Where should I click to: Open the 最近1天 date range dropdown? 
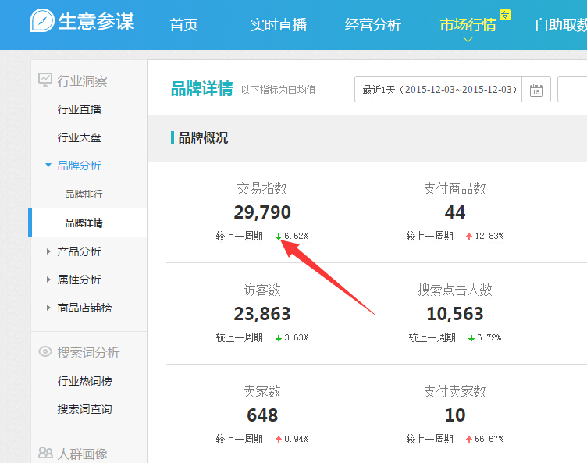pos(438,89)
